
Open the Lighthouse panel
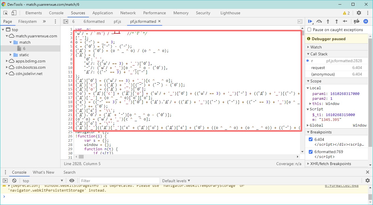click(230, 13)
